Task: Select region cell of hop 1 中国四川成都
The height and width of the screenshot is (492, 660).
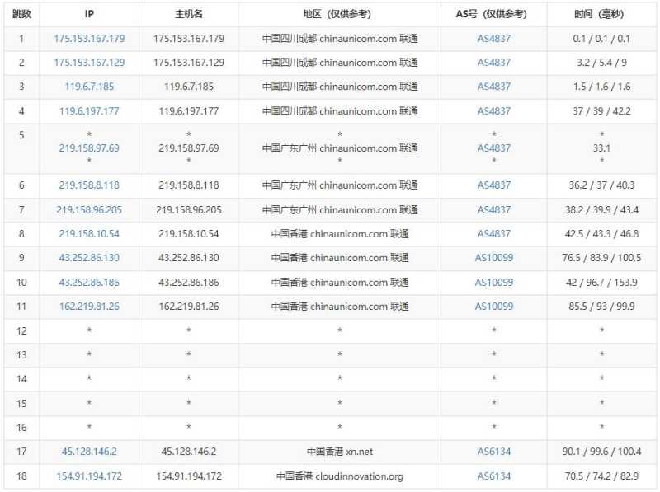Action: (339, 39)
